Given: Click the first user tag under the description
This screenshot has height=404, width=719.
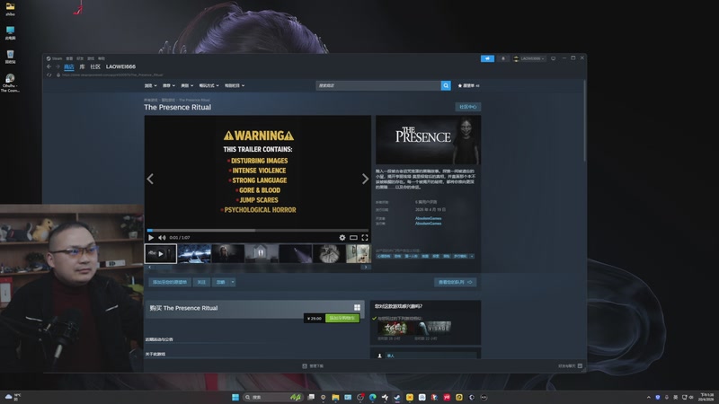Looking at the screenshot, I should pyautogui.click(x=383, y=256).
